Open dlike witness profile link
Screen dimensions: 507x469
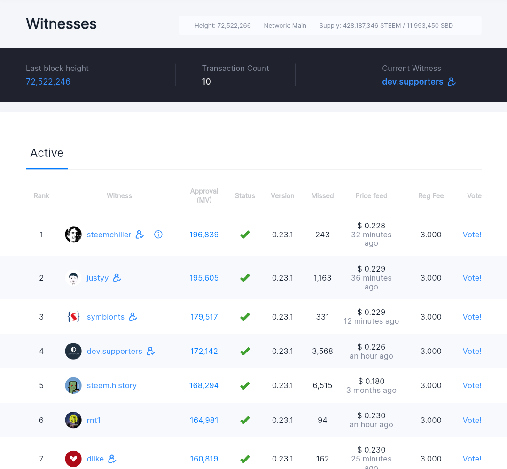95,459
